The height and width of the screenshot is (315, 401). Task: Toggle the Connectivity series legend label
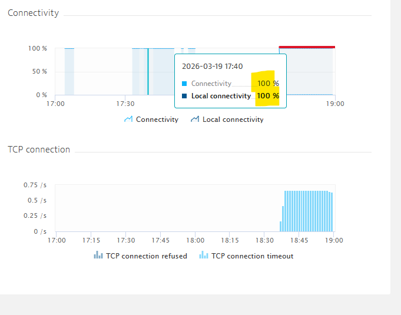click(157, 120)
